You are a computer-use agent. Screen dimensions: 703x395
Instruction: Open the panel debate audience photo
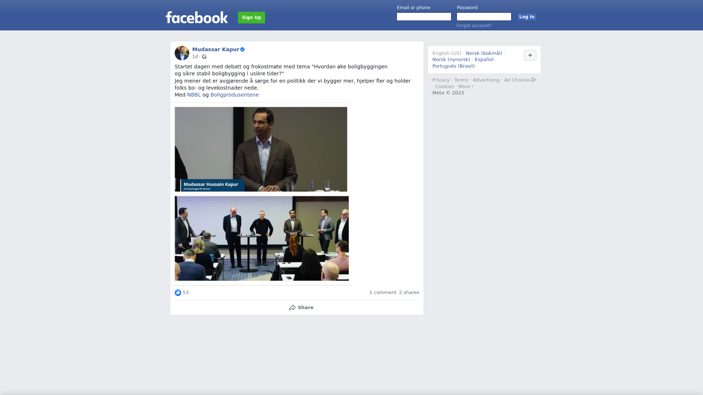click(262, 238)
